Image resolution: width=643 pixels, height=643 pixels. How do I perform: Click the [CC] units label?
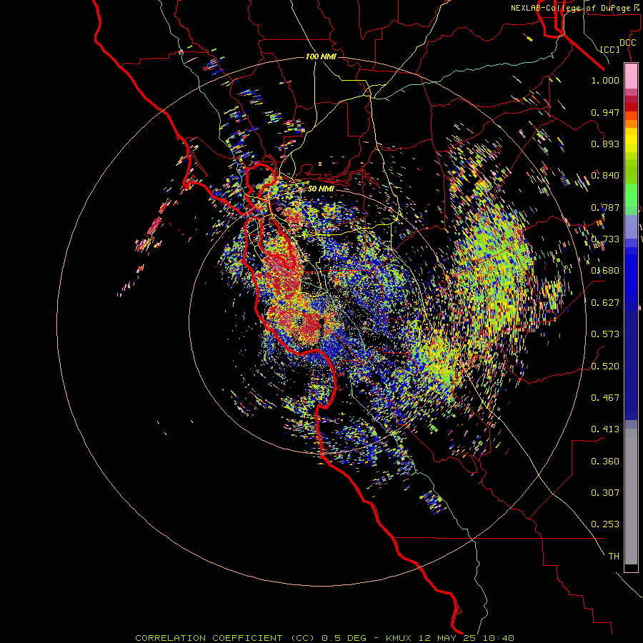pos(610,49)
